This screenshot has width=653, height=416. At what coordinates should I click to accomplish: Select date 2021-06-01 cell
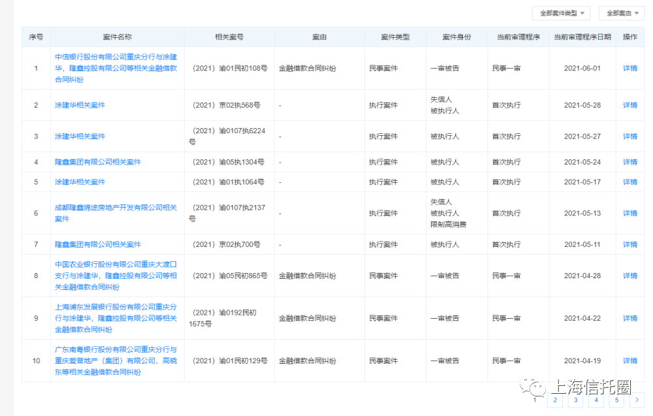pyautogui.click(x=582, y=68)
